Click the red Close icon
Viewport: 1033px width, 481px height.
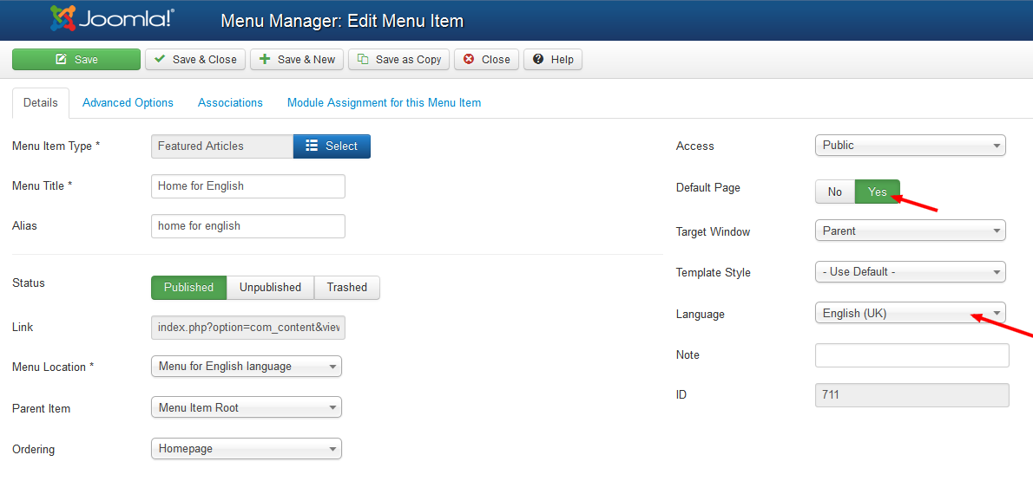click(x=469, y=59)
